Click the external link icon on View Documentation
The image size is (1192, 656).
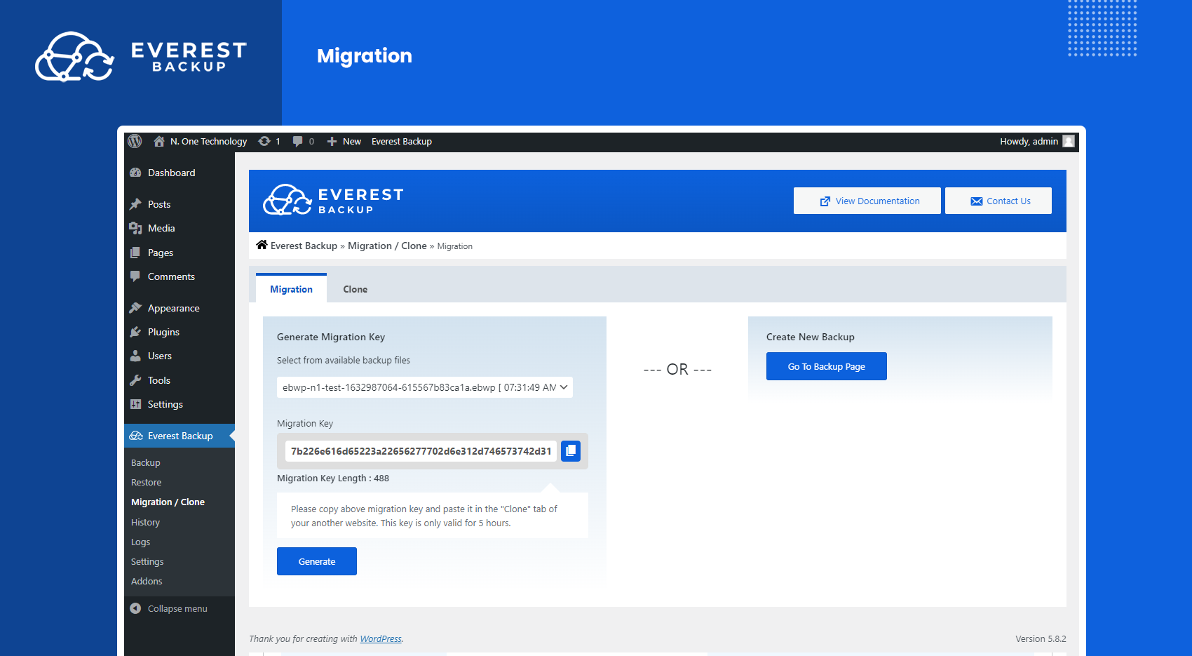click(x=825, y=201)
